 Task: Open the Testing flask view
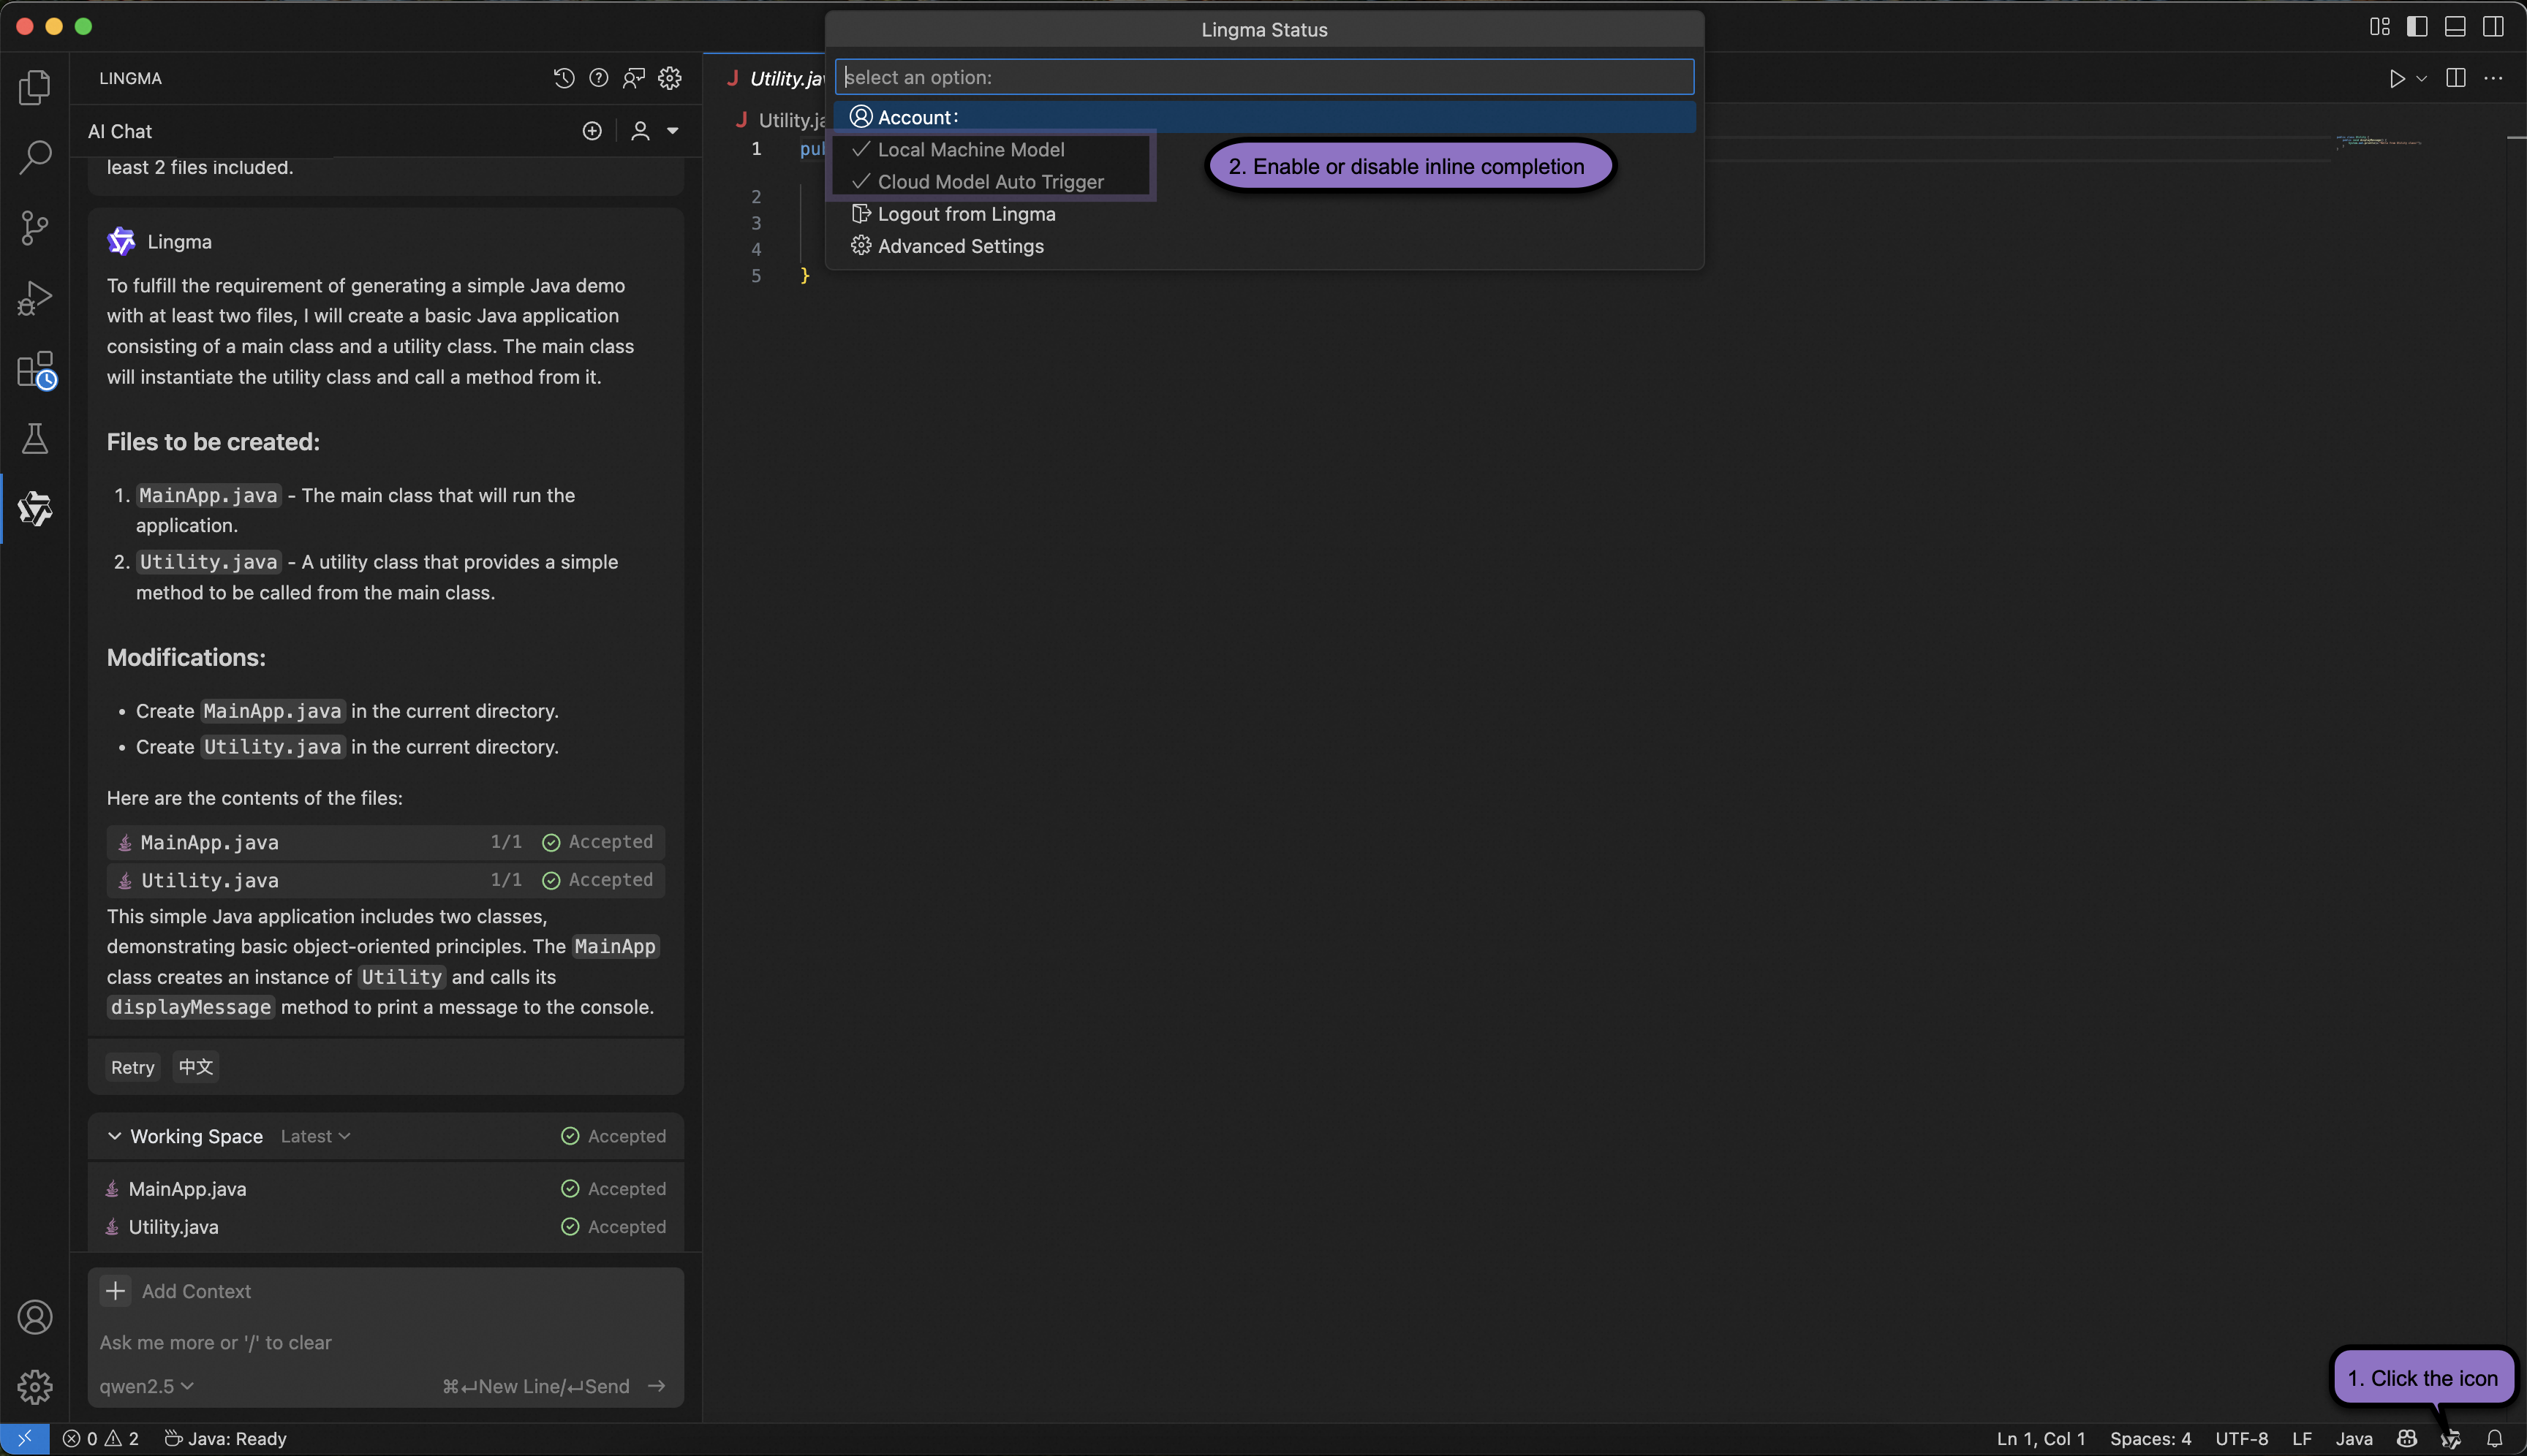pyautogui.click(x=35, y=438)
